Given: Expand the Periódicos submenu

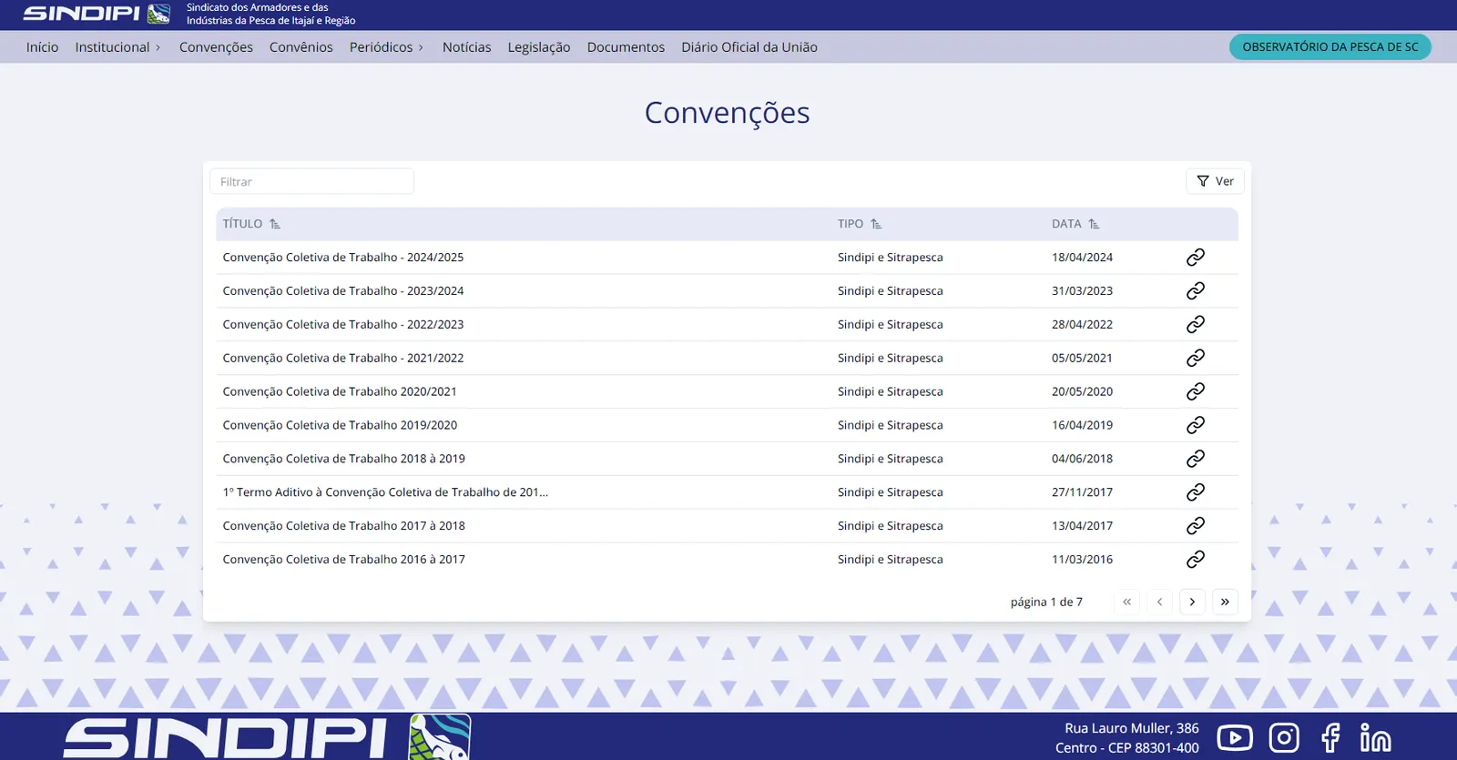Looking at the screenshot, I should (x=386, y=47).
